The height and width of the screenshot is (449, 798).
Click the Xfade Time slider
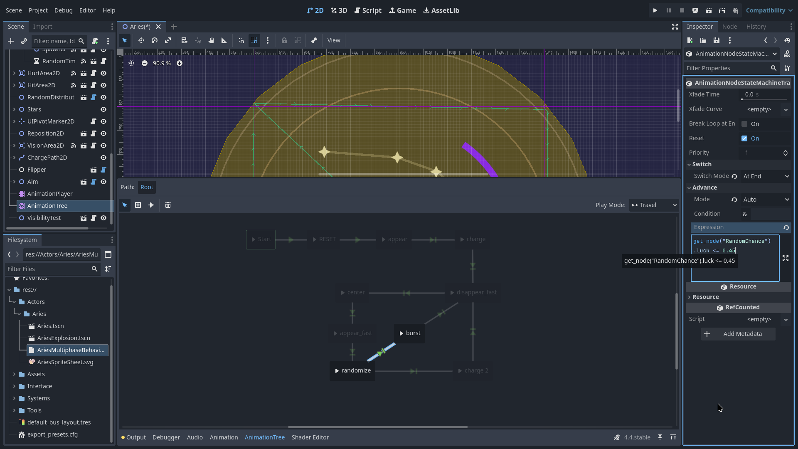(x=765, y=99)
